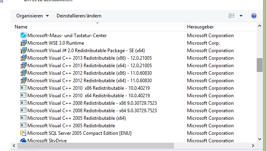
Task: Select Microsoft-Maus- und Tastatur-Center name text
Action: [x=67, y=36]
